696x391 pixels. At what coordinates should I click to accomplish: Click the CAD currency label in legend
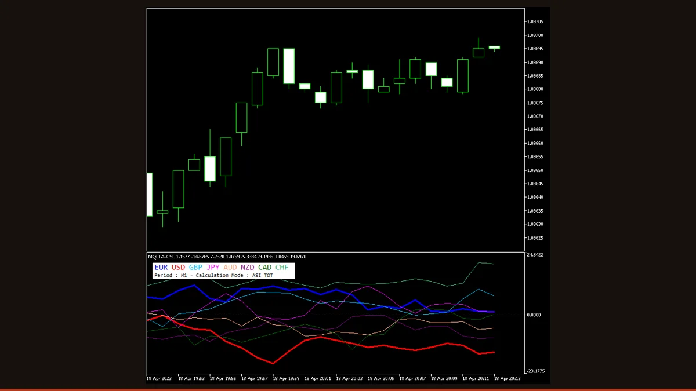pos(265,268)
